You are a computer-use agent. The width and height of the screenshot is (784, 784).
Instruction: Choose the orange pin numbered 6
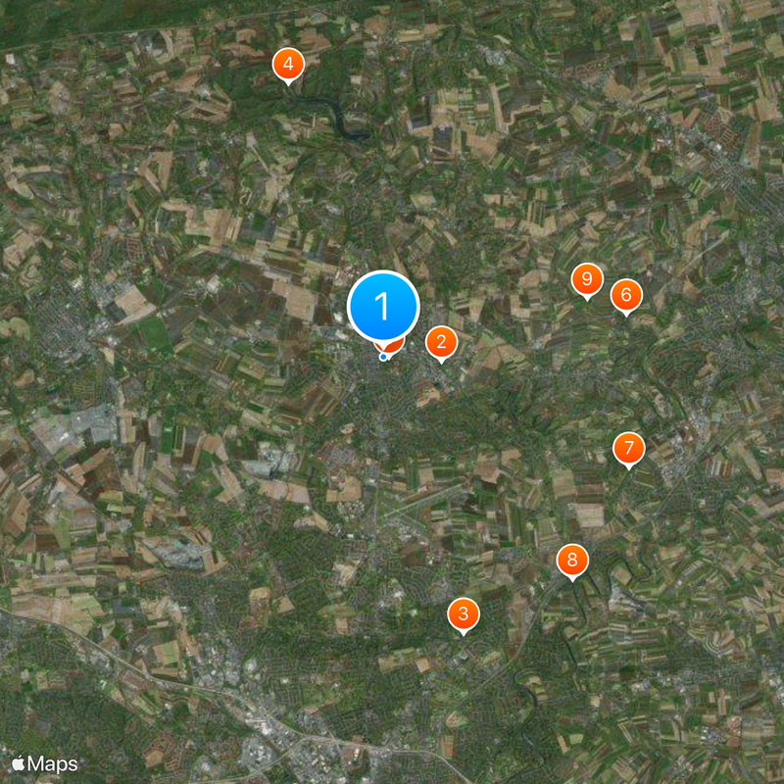626,295
